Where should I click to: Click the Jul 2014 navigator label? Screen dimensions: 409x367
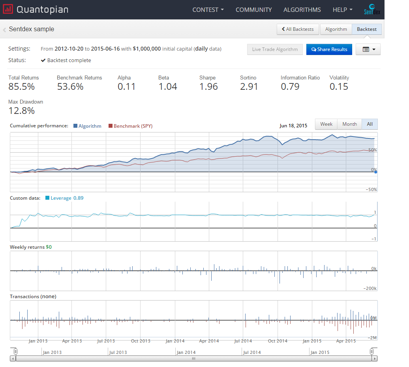pyautogui.click(x=252, y=352)
